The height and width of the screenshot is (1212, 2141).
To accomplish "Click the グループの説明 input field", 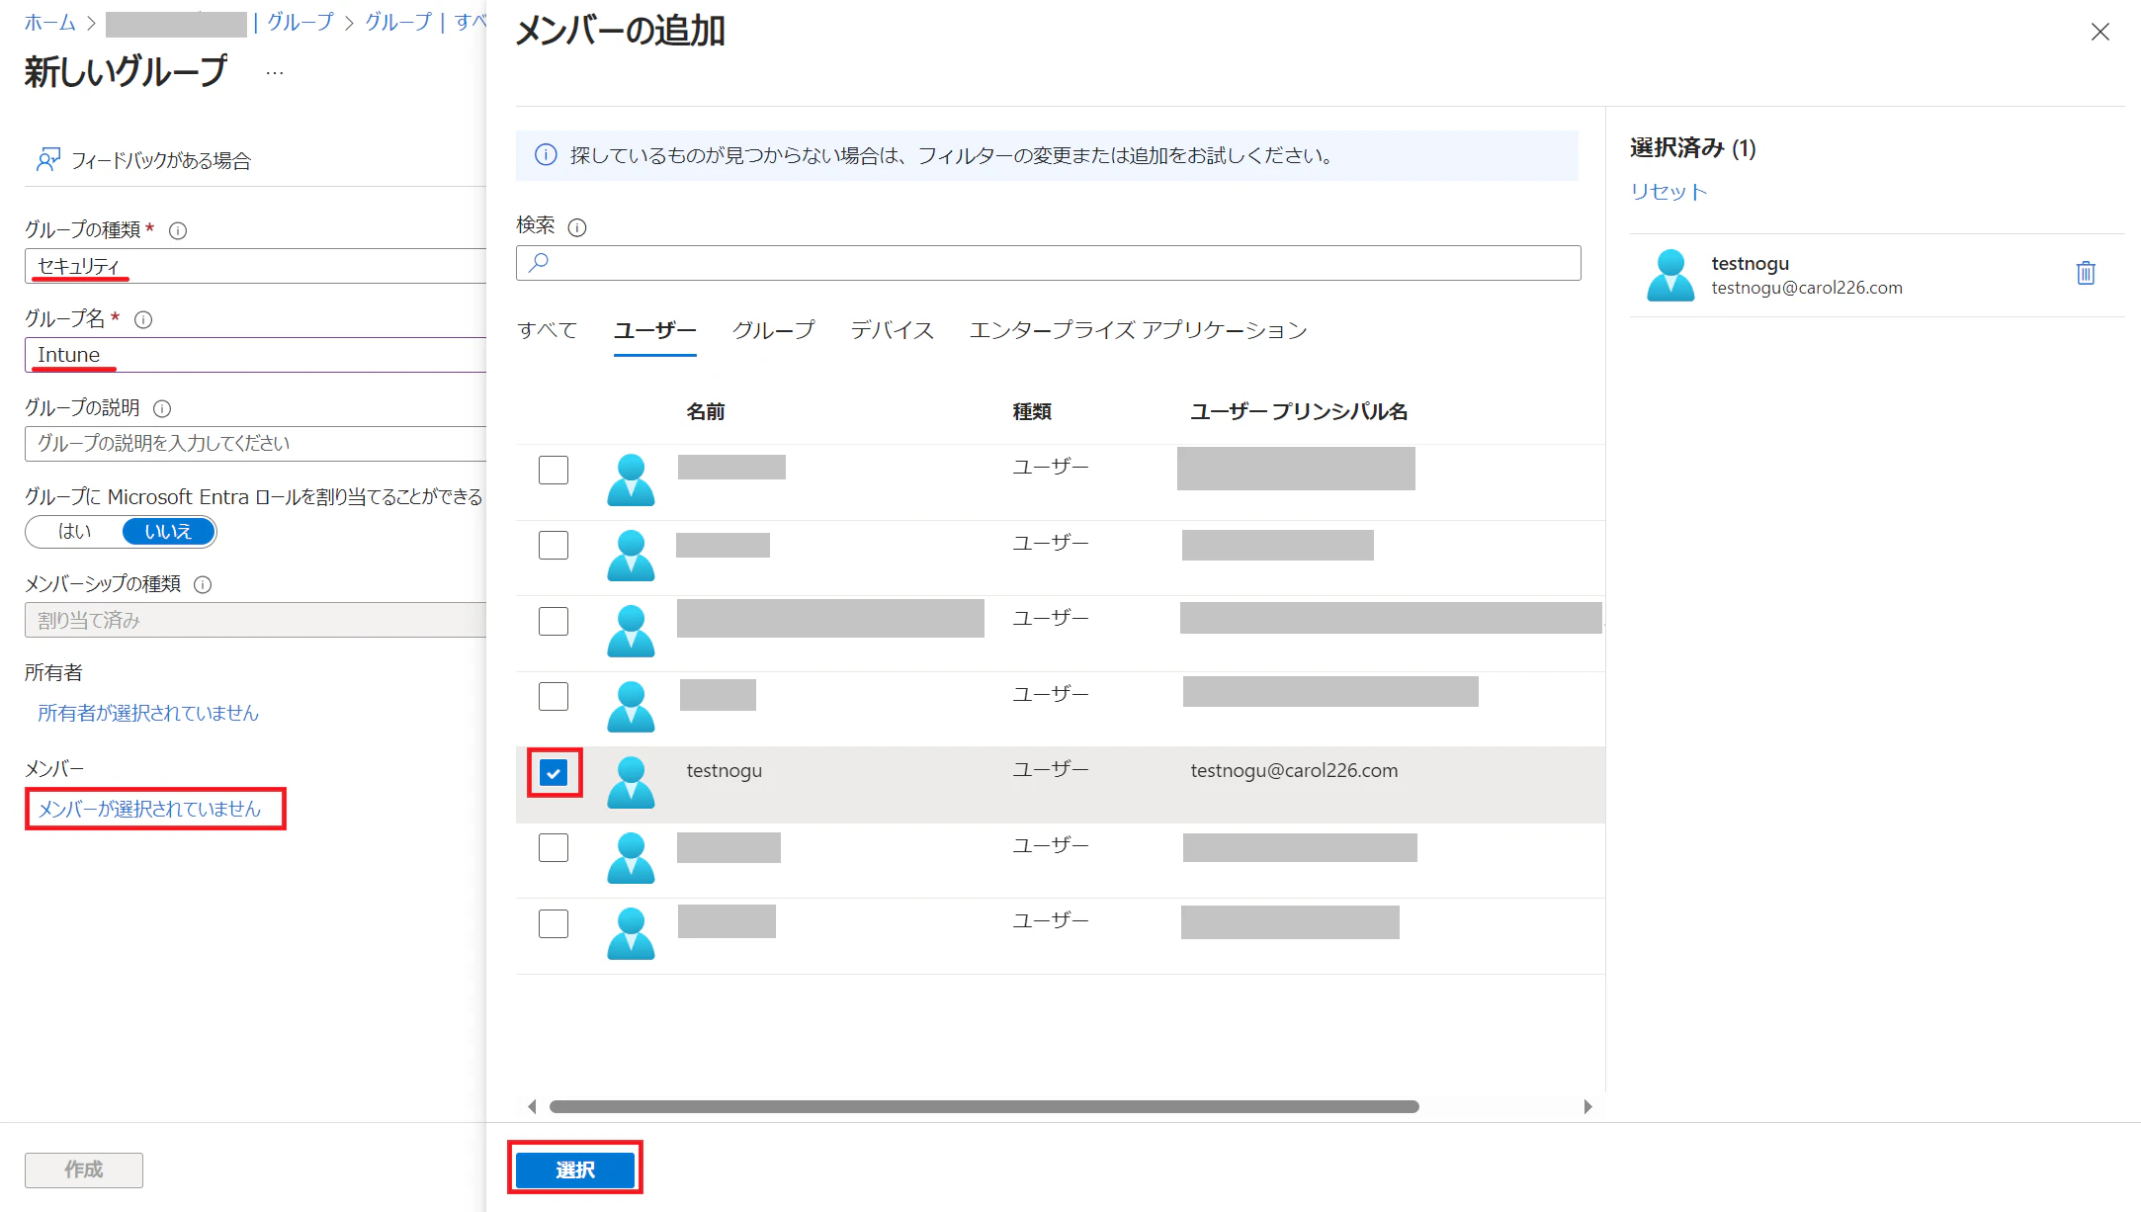I will coord(255,444).
